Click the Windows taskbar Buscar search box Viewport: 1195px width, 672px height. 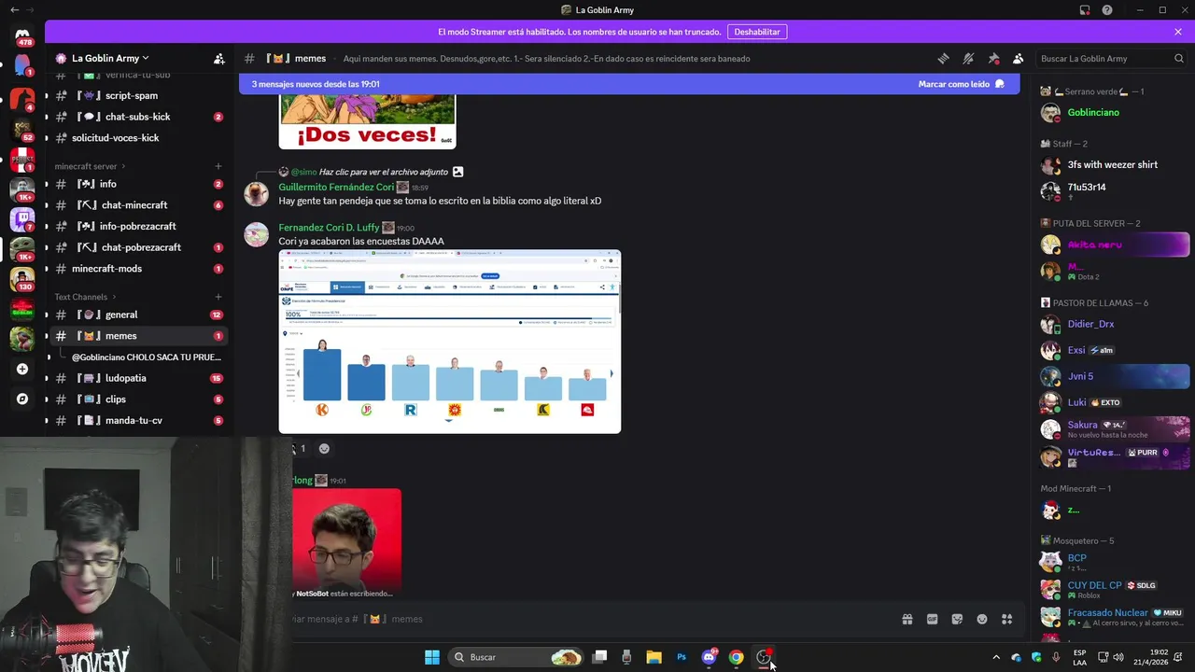[x=515, y=657]
